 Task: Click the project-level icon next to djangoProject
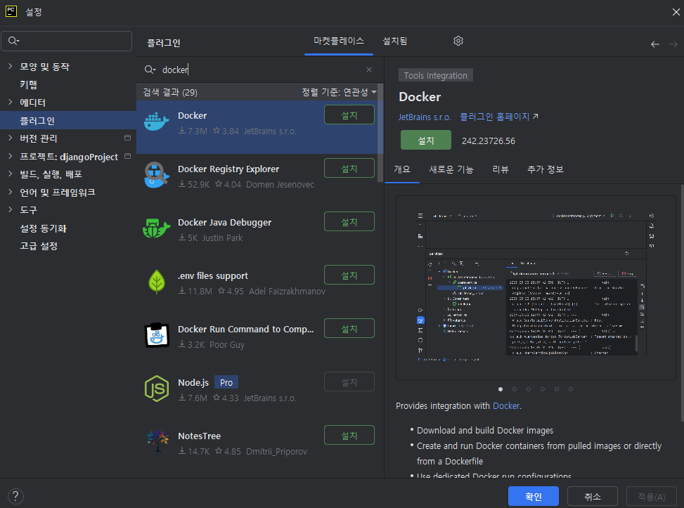(x=127, y=156)
